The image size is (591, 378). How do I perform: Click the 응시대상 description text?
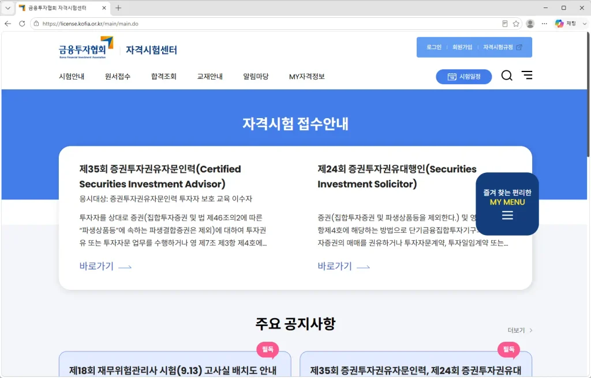pyautogui.click(x=166, y=198)
